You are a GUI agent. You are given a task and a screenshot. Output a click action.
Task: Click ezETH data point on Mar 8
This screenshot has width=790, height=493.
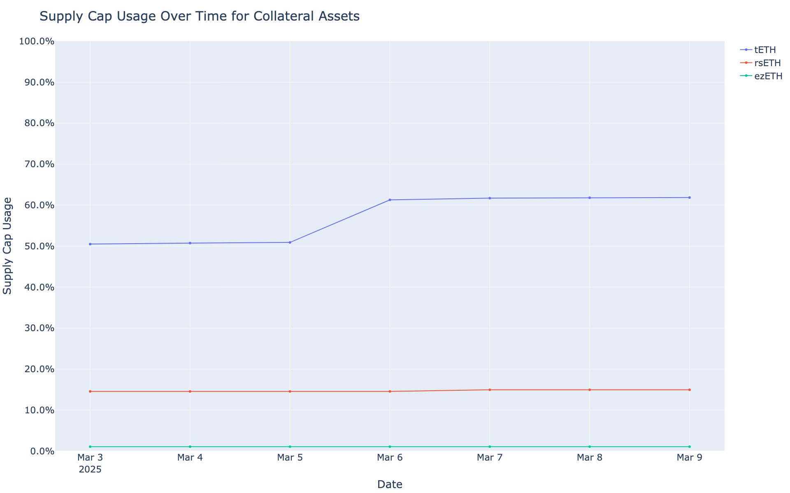590,447
